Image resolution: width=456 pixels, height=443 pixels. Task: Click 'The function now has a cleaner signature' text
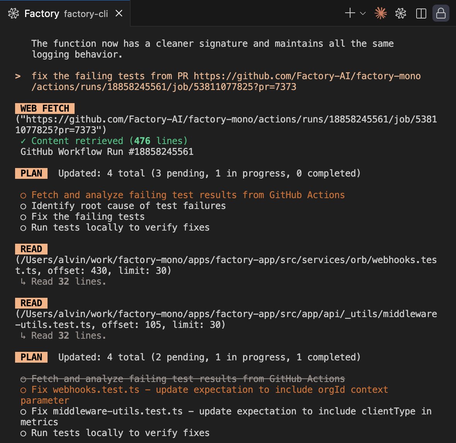(x=212, y=49)
